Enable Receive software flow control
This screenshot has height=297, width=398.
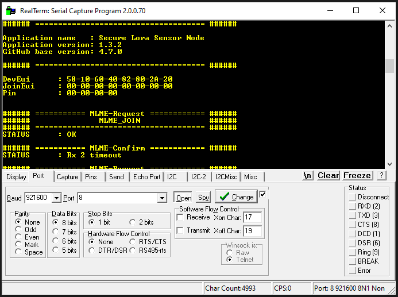(x=180, y=218)
